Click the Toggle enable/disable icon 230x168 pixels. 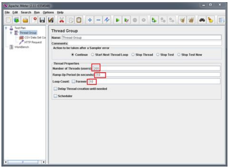[107, 20]
